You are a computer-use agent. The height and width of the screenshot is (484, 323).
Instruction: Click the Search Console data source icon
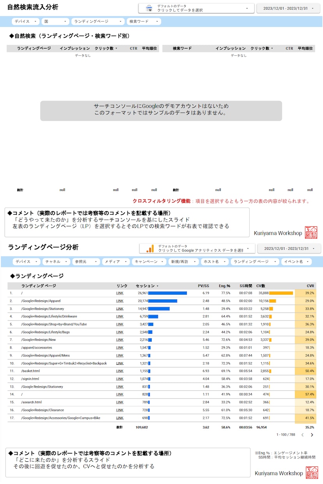tap(149, 8)
